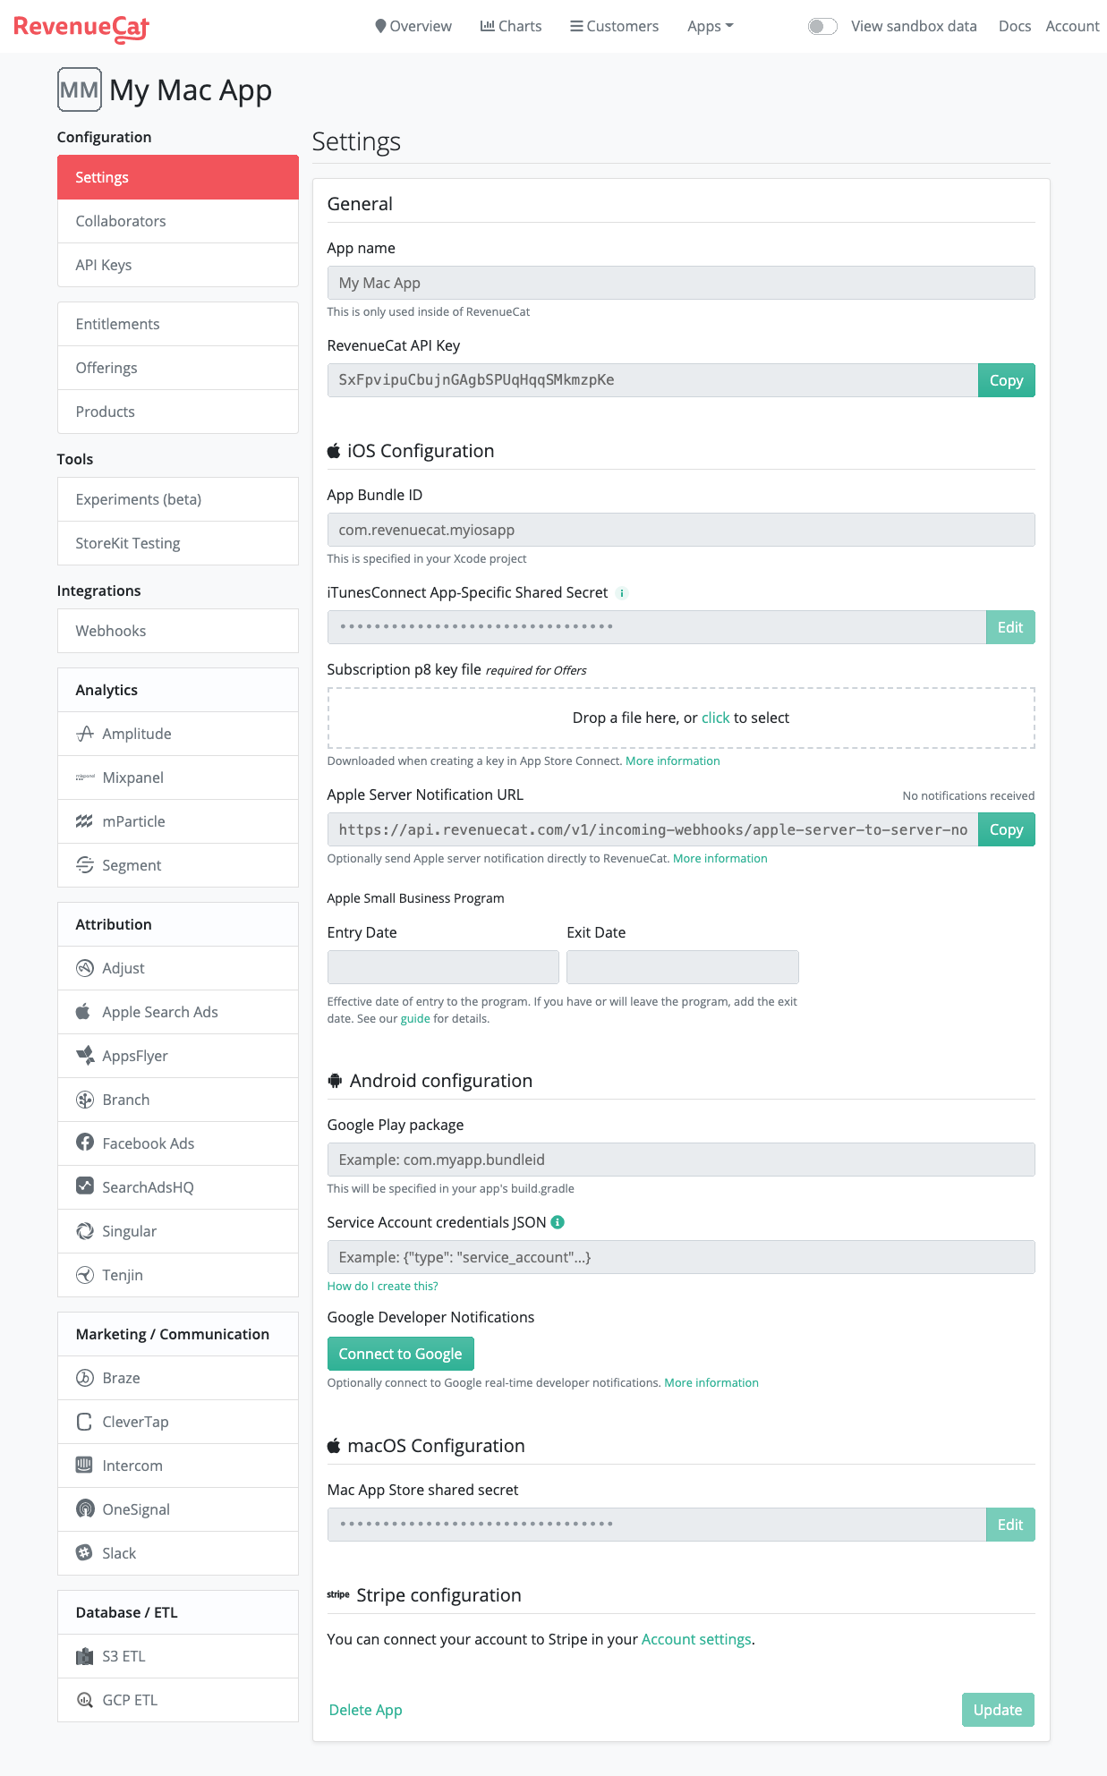Click info icon beside iTunesConnect Shared Secret
Viewport: 1107px width, 1776px height.
(x=622, y=593)
